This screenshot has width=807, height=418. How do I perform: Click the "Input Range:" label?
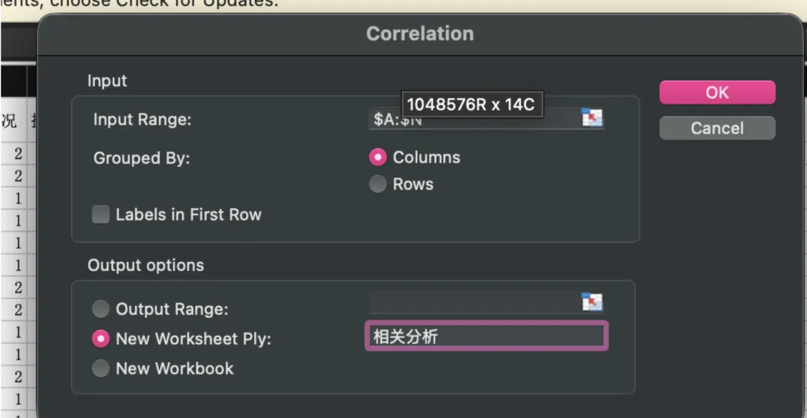pyautogui.click(x=142, y=119)
